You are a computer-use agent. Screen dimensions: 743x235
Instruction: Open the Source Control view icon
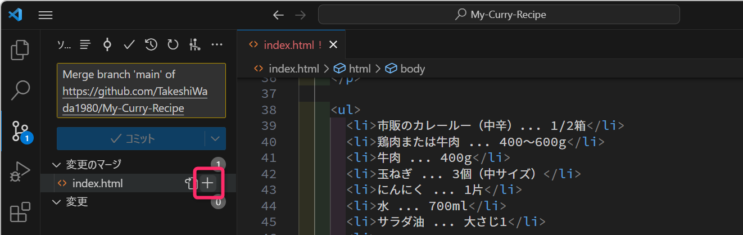[x=20, y=130]
